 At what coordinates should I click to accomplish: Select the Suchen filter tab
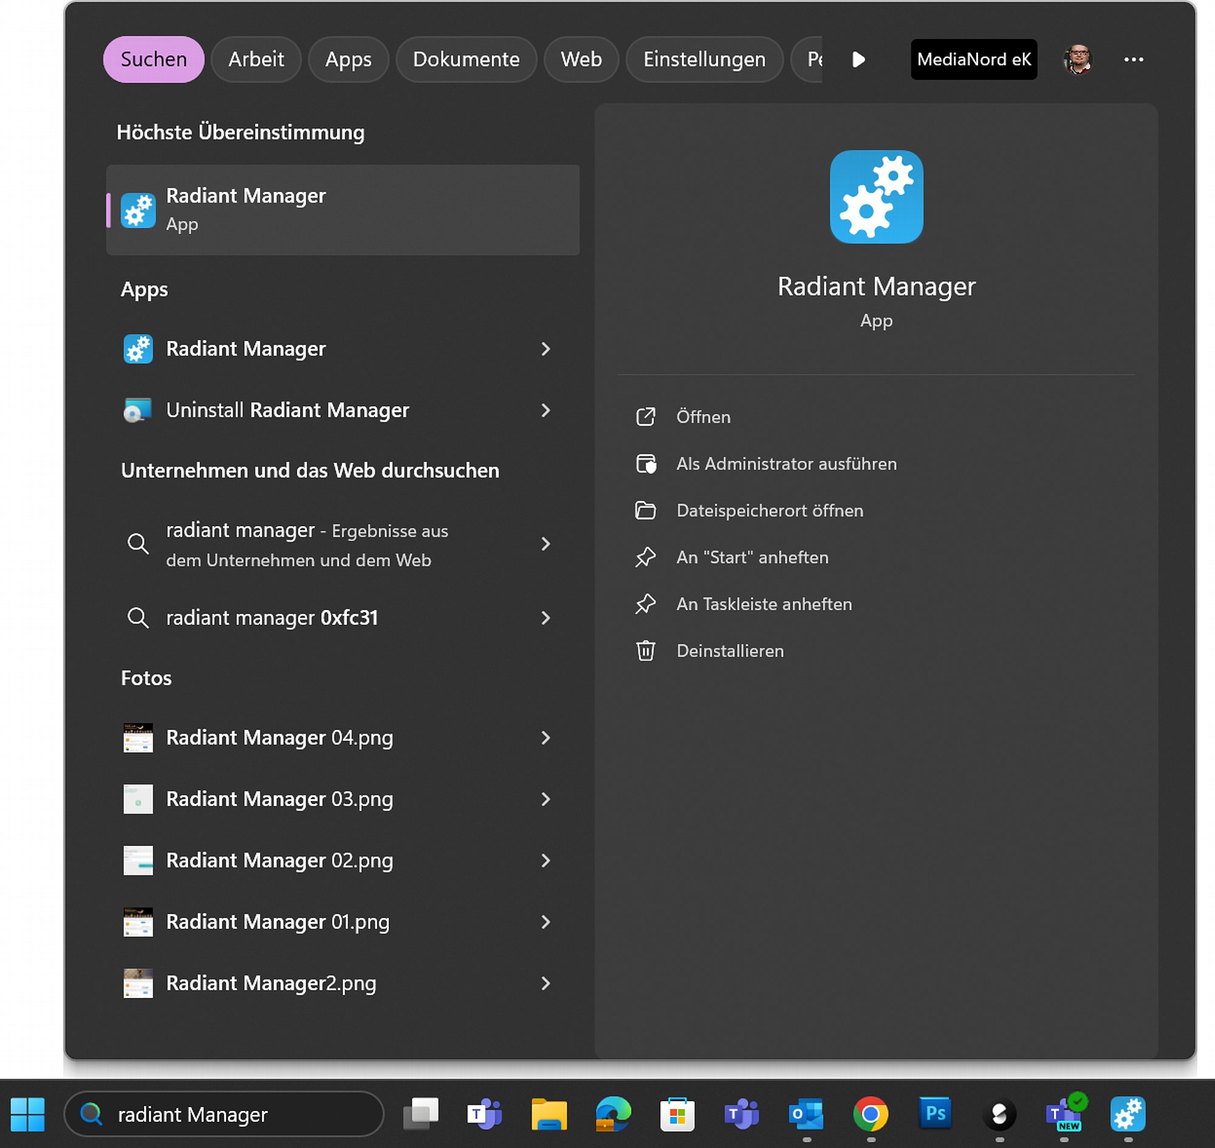click(154, 60)
